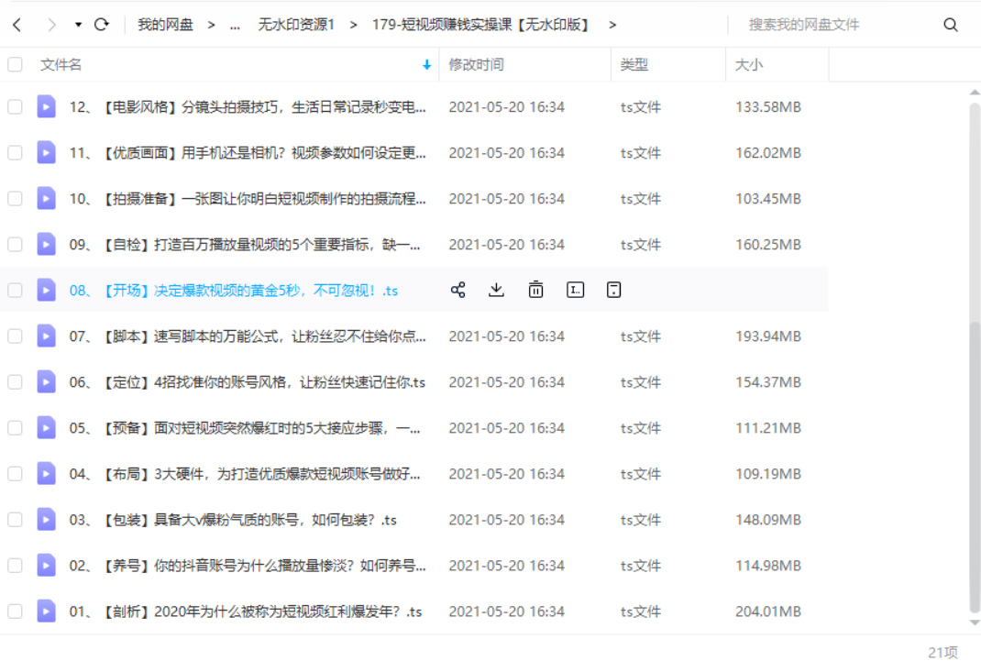The image size is (981, 672).
Task: Select the checkbox for file 01 剖析
Action: 15,611
